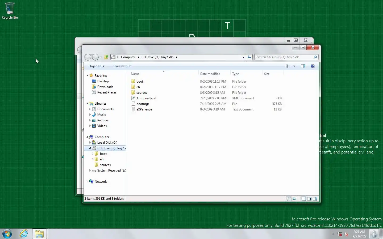Viewport: 383px width, 239px height.
Task: Show the preview pane from the toolbar
Action: pos(303,66)
